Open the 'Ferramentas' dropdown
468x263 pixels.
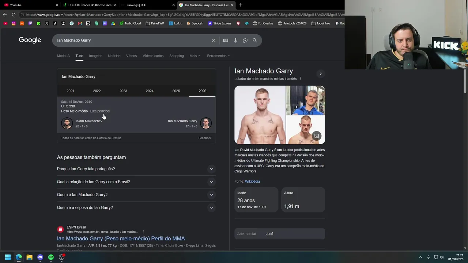pyautogui.click(x=218, y=56)
